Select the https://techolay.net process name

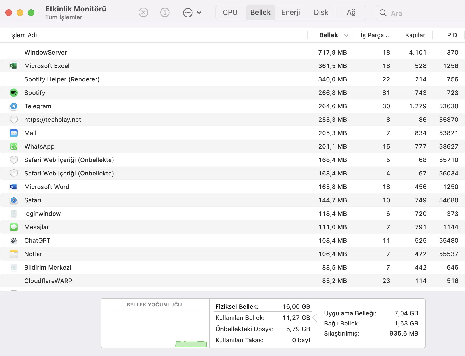pyautogui.click(x=53, y=120)
